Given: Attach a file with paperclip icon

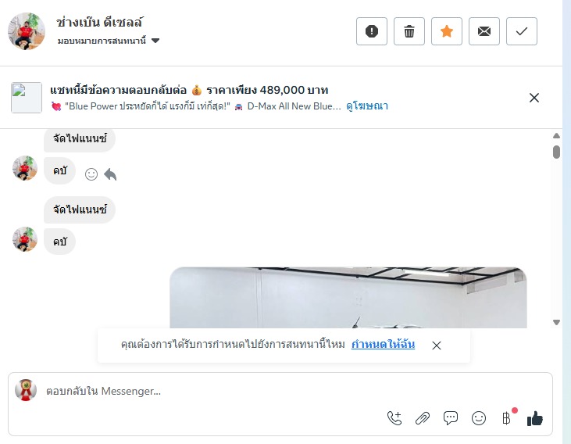Looking at the screenshot, I should tap(423, 418).
